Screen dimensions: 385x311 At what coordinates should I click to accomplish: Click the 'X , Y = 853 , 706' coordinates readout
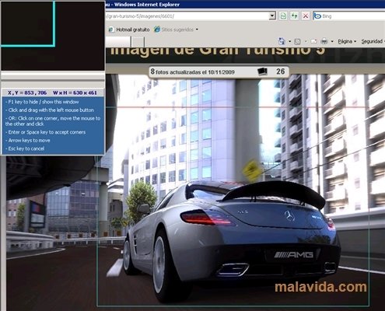point(27,93)
